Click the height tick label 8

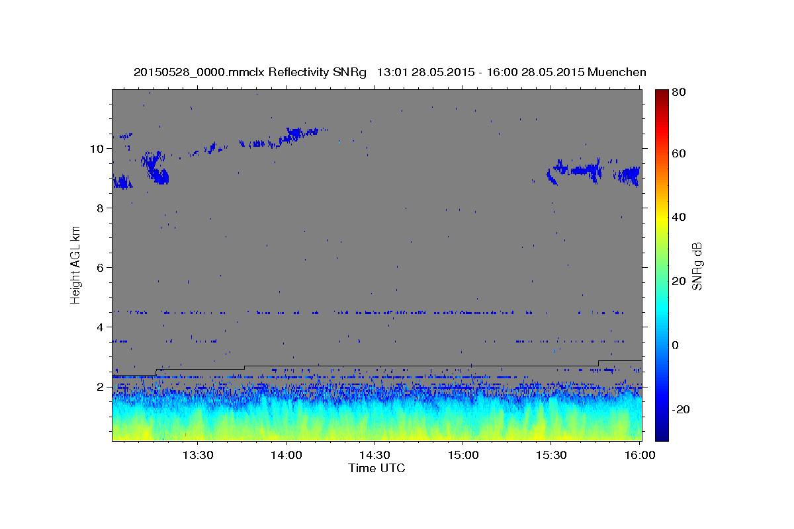click(x=101, y=208)
